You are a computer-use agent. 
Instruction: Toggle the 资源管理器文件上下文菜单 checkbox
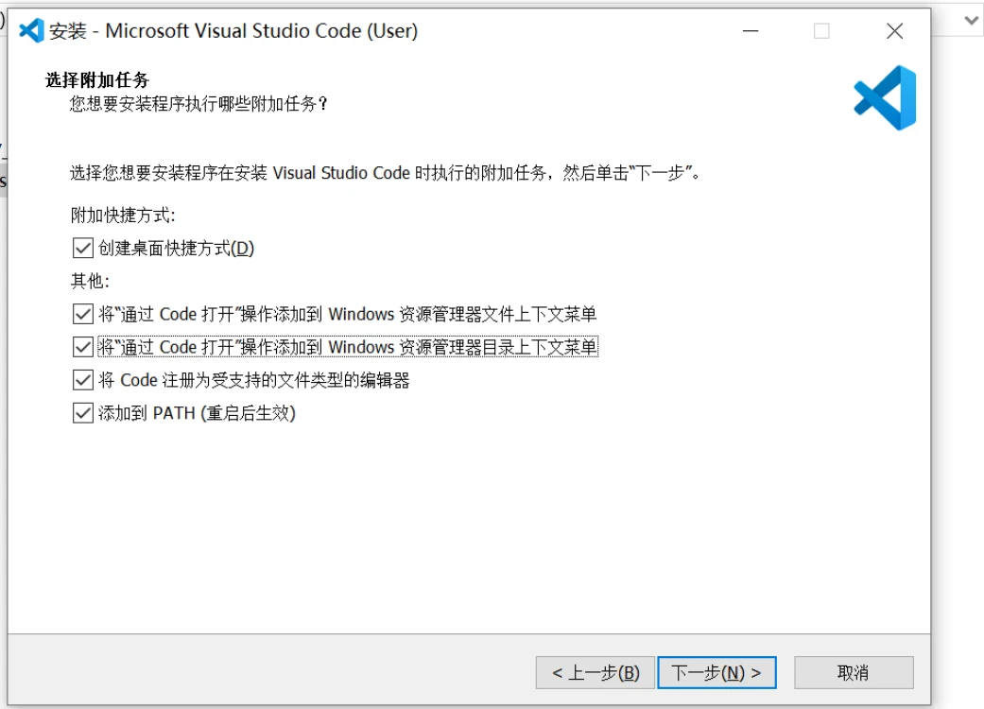83,314
